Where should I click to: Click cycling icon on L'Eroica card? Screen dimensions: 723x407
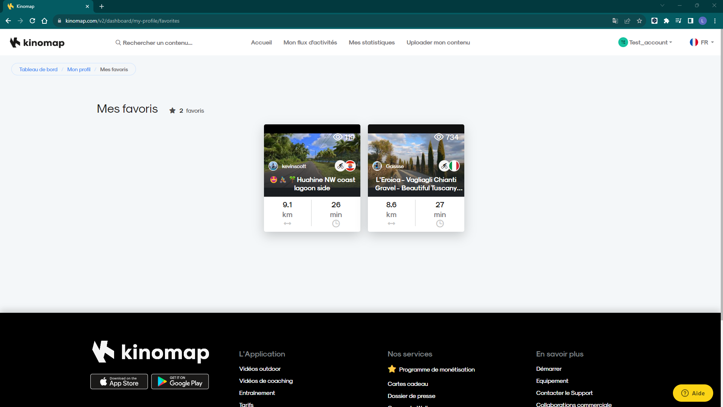(444, 166)
